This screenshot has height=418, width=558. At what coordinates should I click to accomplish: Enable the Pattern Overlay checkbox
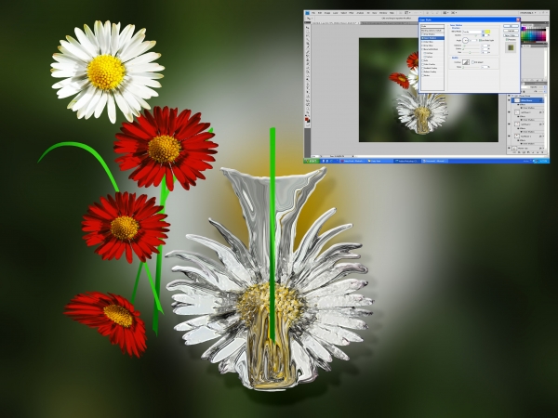pyautogui.click(x=423, y=72)
